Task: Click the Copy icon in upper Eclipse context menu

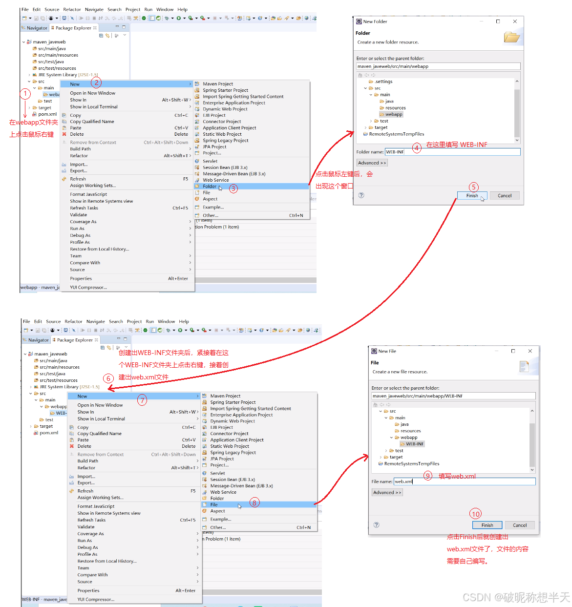Action: (64, 115)
